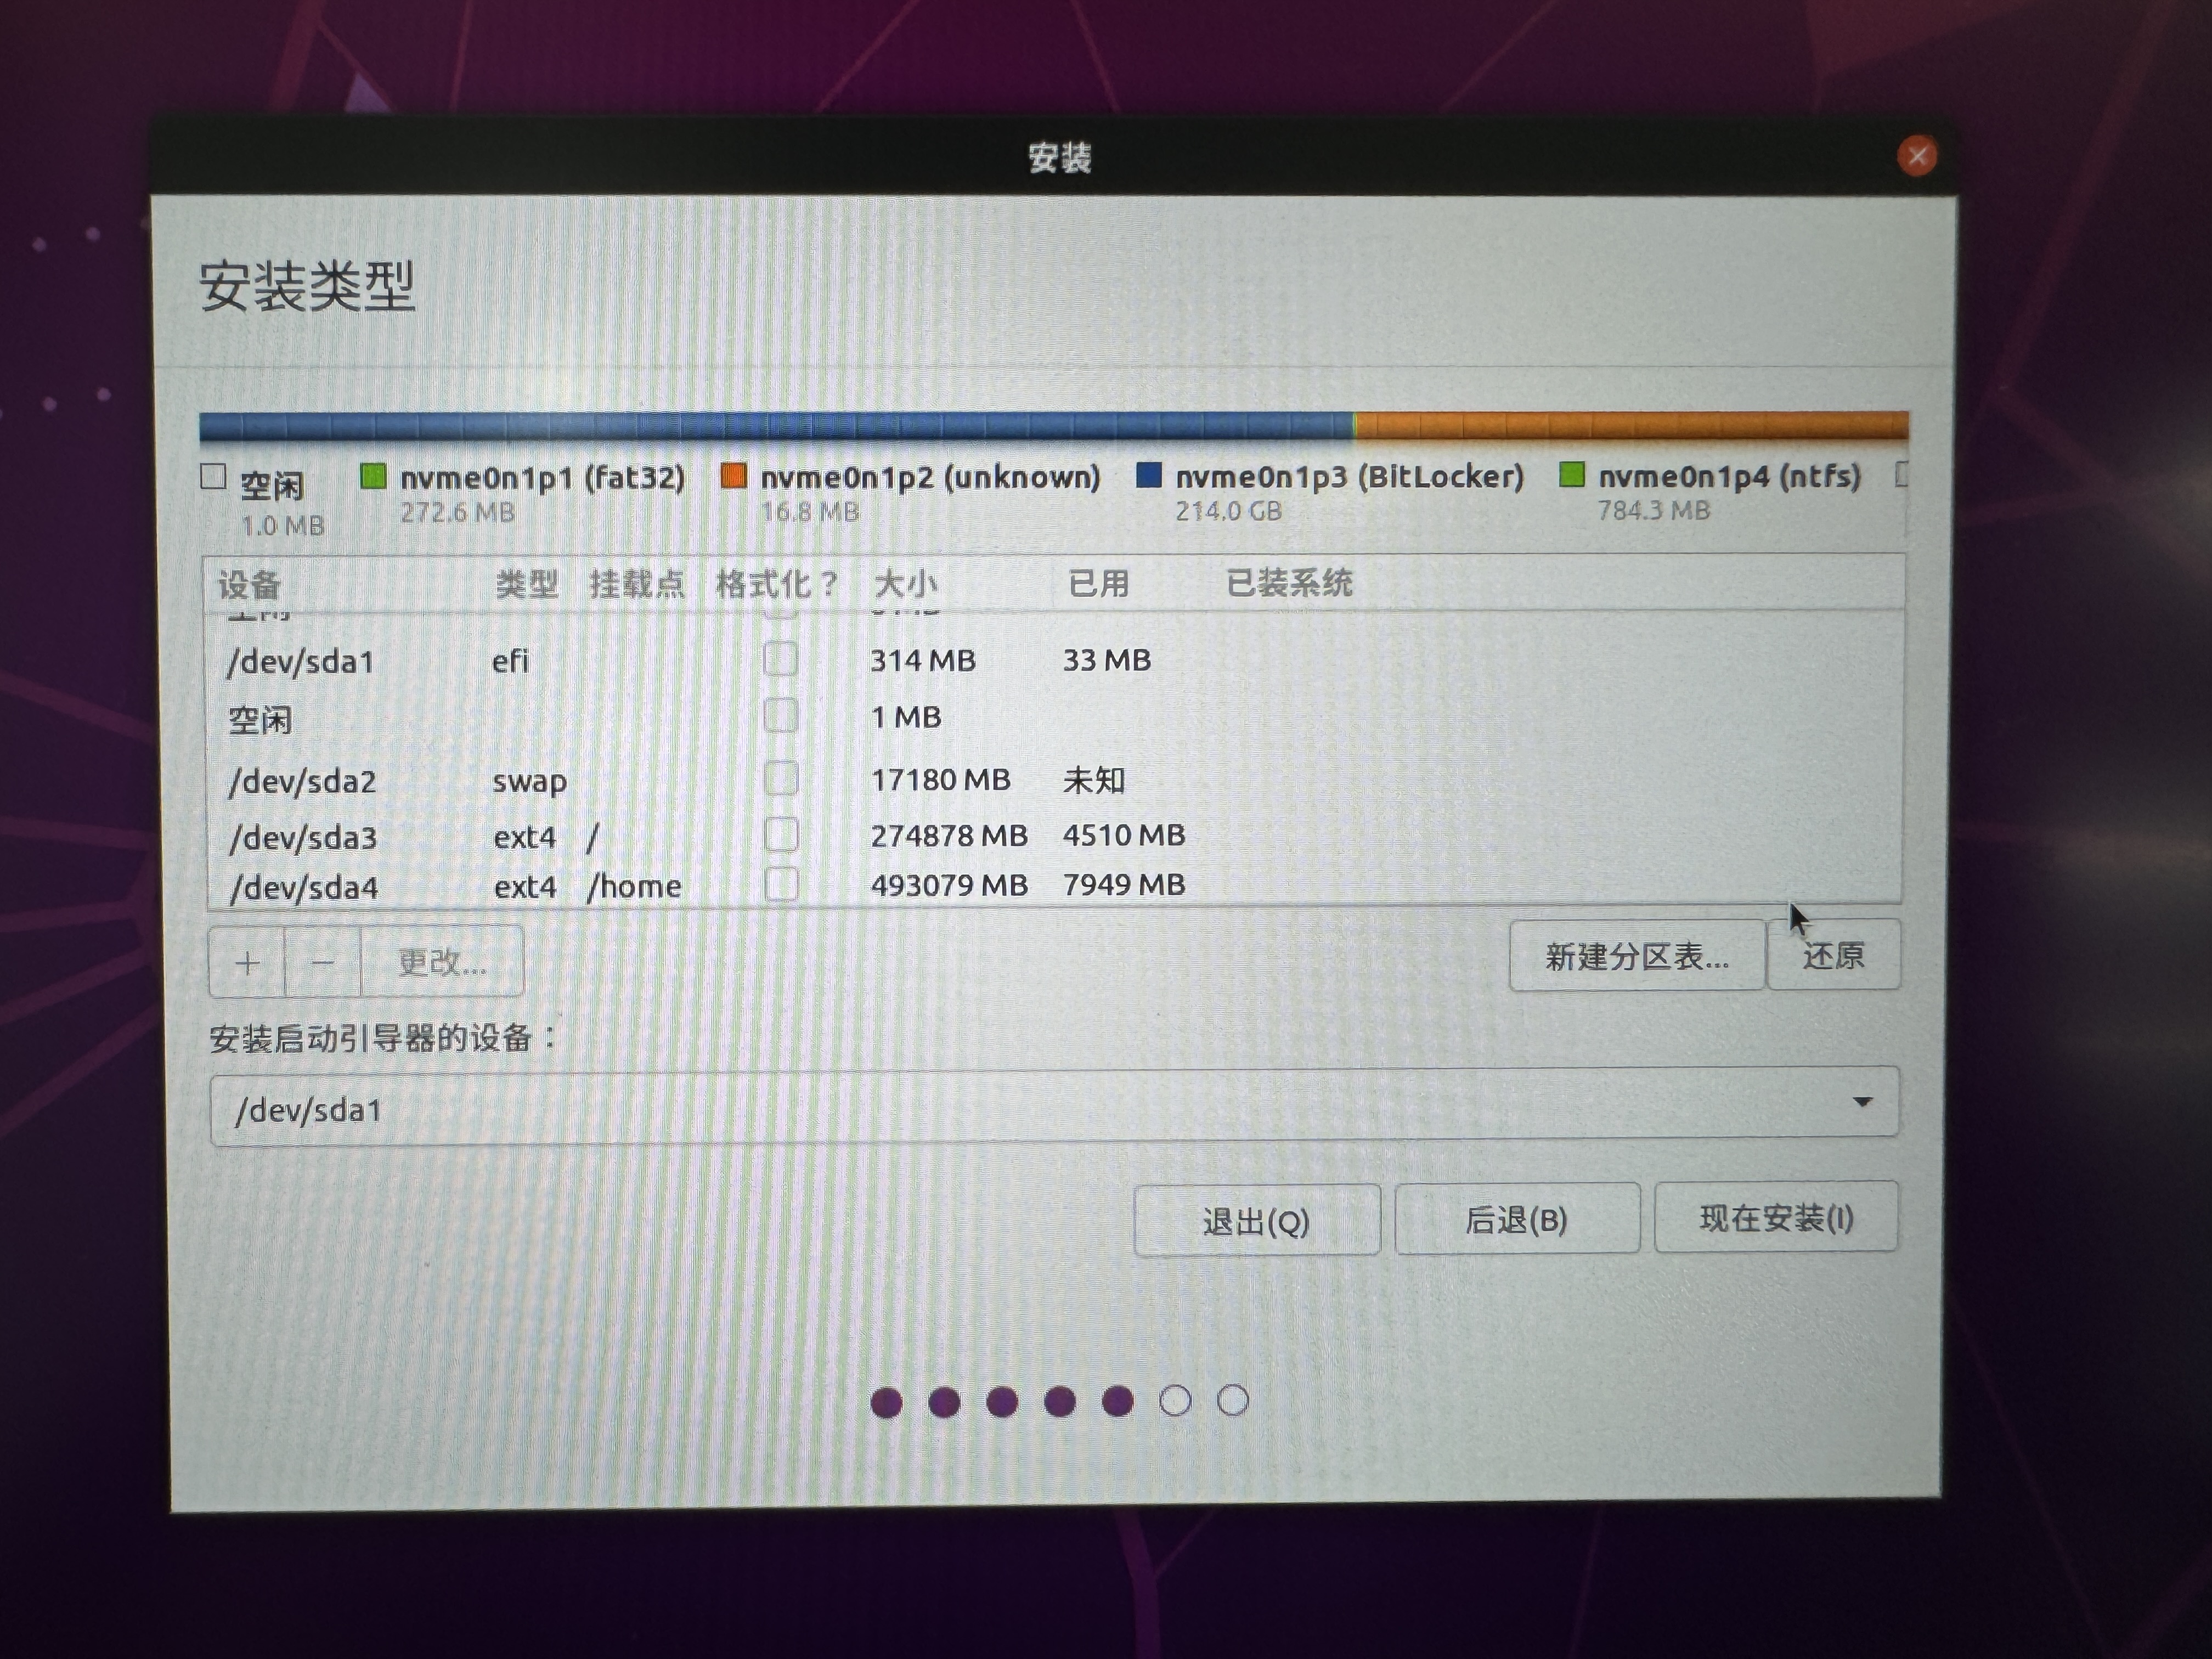
Task: Click the 未知 used value for swap
Action: tap(1094, 779)
